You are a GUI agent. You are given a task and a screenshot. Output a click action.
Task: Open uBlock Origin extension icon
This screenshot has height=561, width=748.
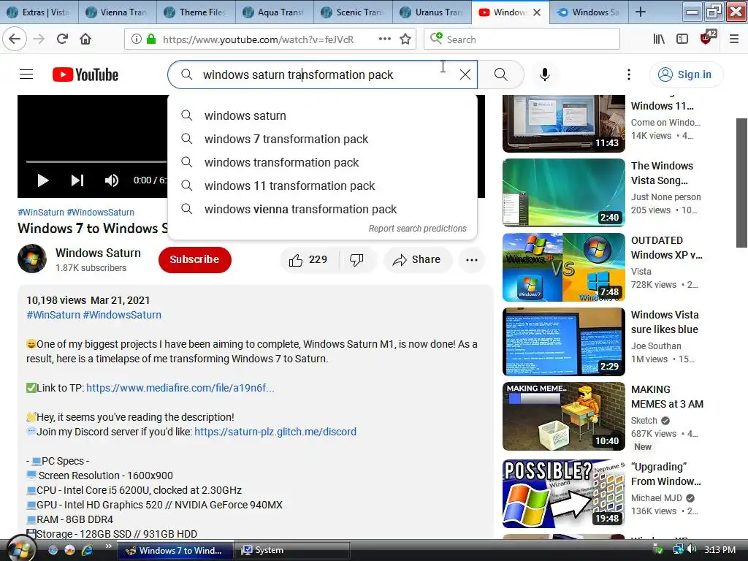706,38
